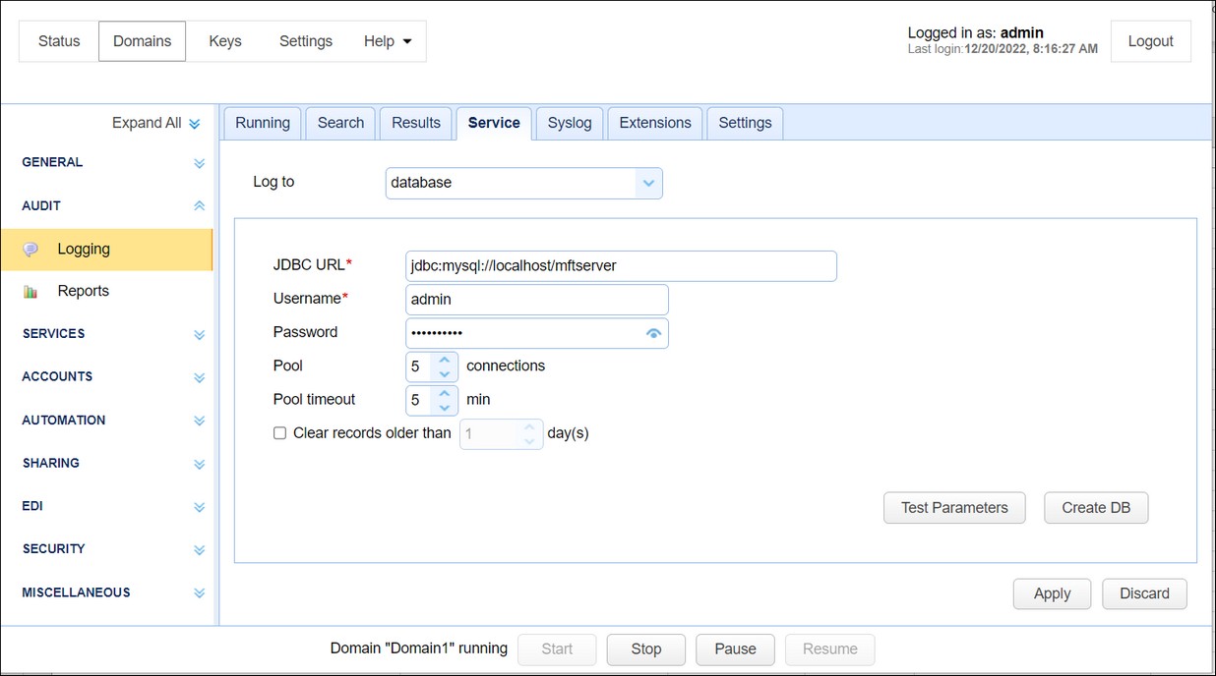
Task: Stop the running Domain1 domain
Action: [646, 648]
